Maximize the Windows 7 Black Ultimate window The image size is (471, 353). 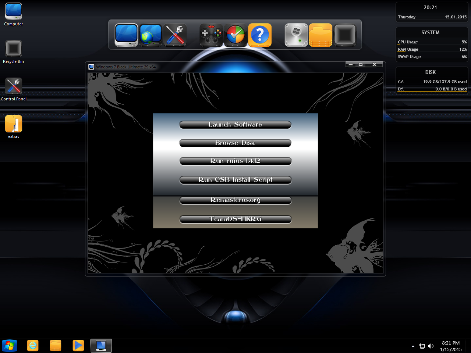(x=361, y=64)
